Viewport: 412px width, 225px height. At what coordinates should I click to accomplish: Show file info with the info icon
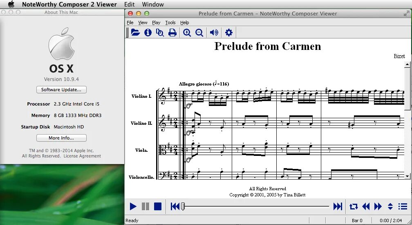click(148, 32)
